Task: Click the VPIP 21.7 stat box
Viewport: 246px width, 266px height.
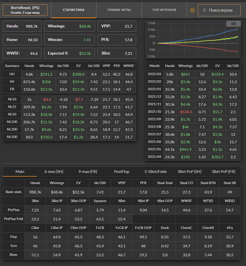Action: 117,26
